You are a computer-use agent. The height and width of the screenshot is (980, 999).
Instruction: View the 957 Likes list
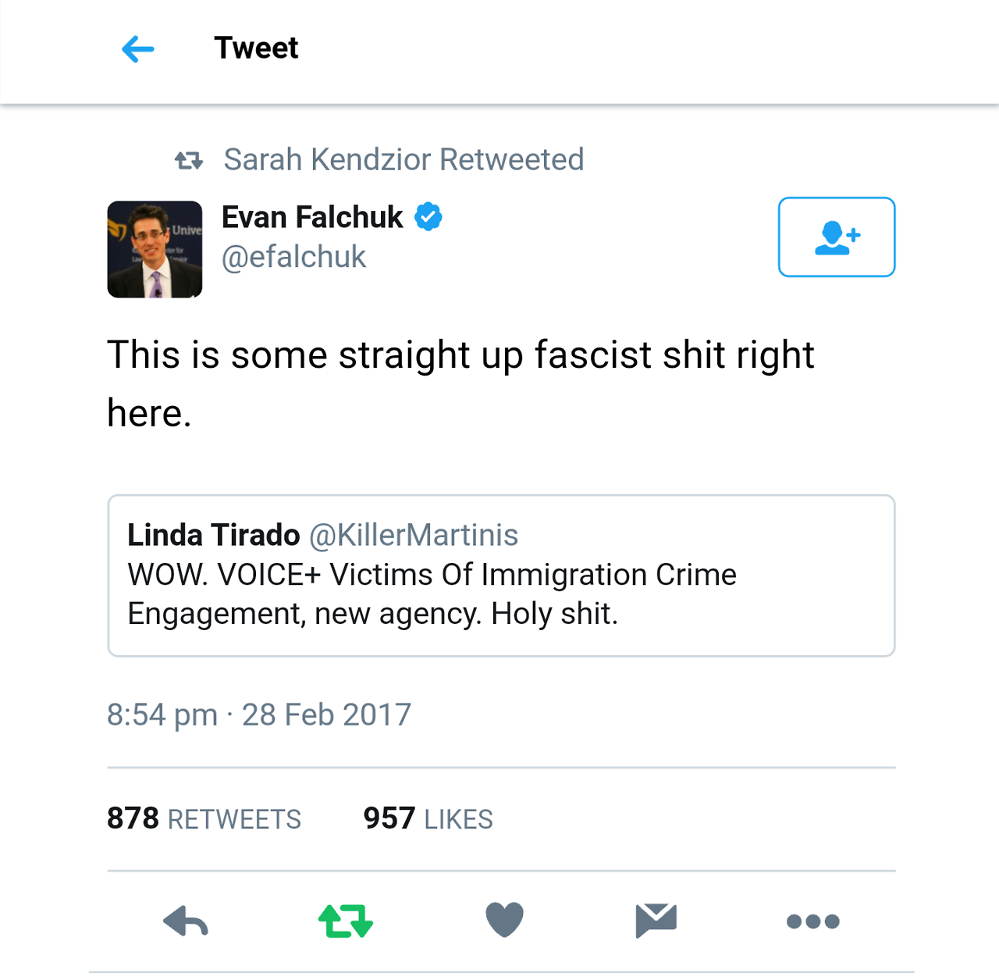pos(428,818)
